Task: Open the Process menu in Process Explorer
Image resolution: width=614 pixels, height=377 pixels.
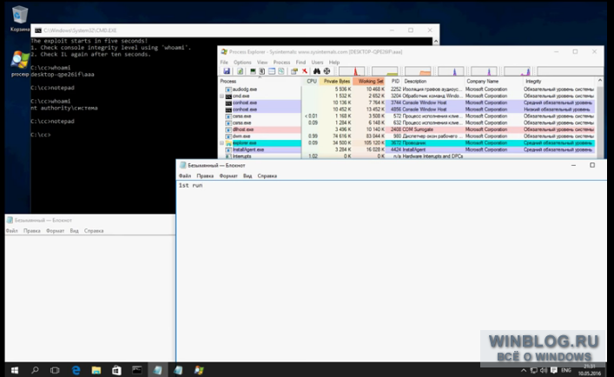Action: point(281,63)
